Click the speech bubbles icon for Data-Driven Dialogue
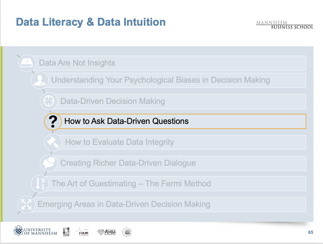 [x=49, y=163]
